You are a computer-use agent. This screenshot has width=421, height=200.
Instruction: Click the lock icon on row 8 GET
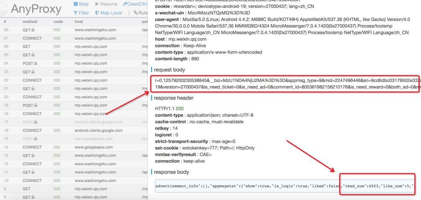tap(33, 197)
